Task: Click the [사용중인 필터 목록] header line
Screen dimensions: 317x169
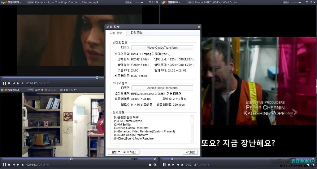Action: tap(127, 118)
